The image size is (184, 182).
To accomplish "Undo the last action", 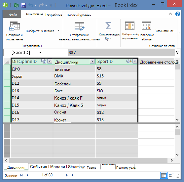I will [x=31, y=5].
